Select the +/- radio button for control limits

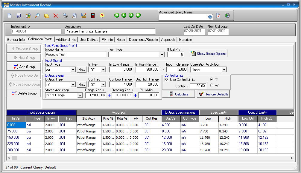coord(212,85)
